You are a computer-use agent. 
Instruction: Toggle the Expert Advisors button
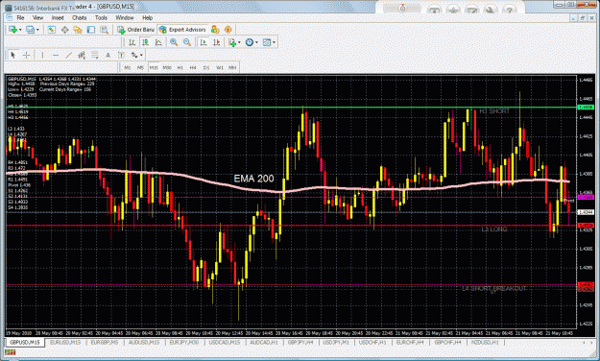tap(182, 30)
